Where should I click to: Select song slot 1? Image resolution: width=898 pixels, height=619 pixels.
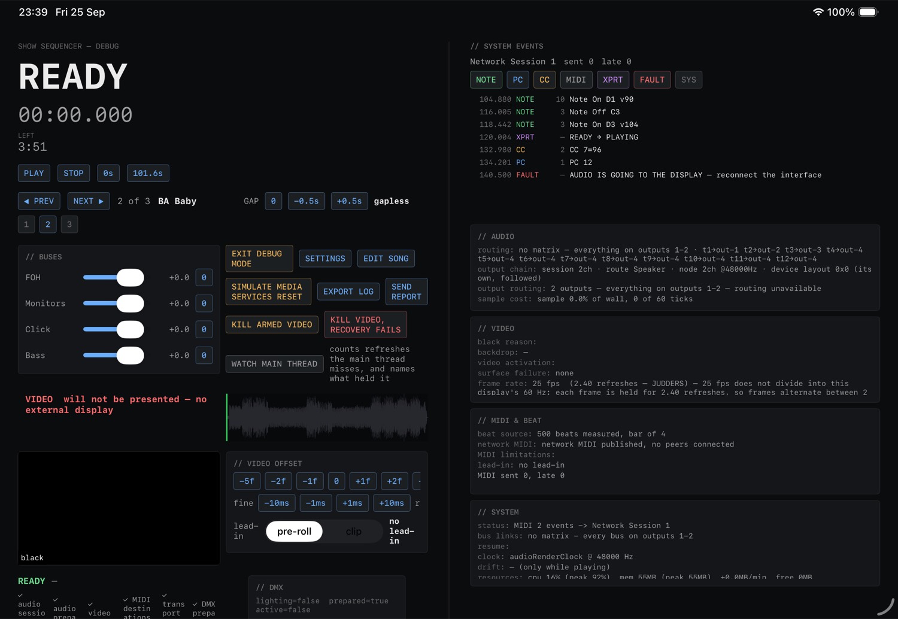point(26,224)
